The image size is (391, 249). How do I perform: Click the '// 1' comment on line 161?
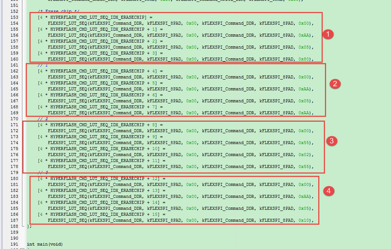(43, 65)
